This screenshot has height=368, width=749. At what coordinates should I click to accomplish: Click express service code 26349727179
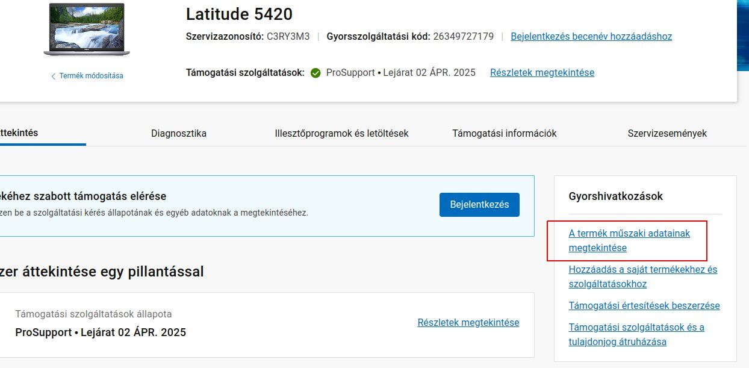(463, 36)
